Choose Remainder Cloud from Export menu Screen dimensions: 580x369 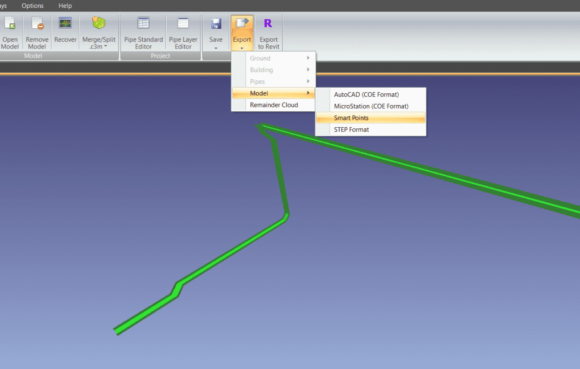click(274, 105)
